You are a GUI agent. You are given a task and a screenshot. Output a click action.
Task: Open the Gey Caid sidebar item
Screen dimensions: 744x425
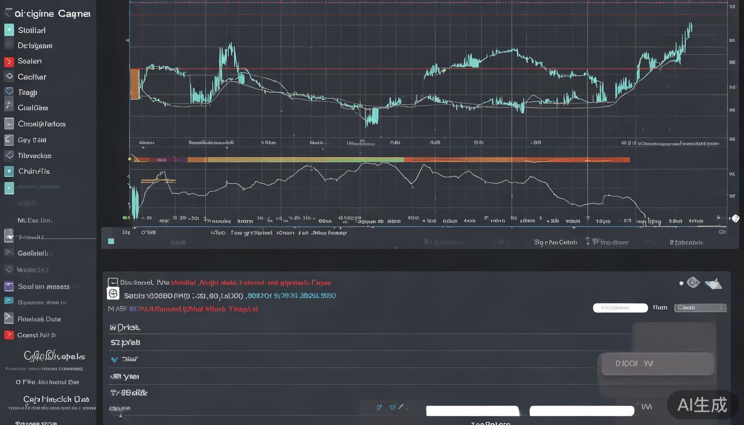coord(32,140)
